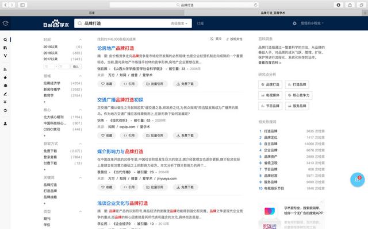Open result 浅谈企业文化与品牌打造
This screenshot has width=368, height=229.
122,203
